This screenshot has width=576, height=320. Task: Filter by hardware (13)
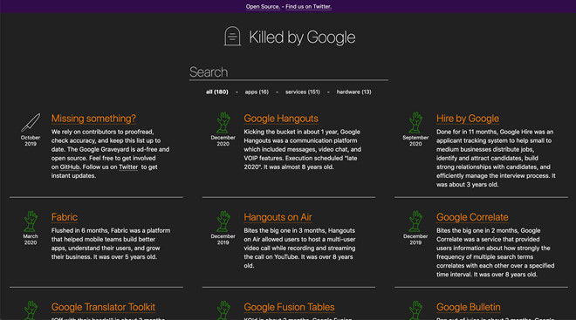(353, 92)
